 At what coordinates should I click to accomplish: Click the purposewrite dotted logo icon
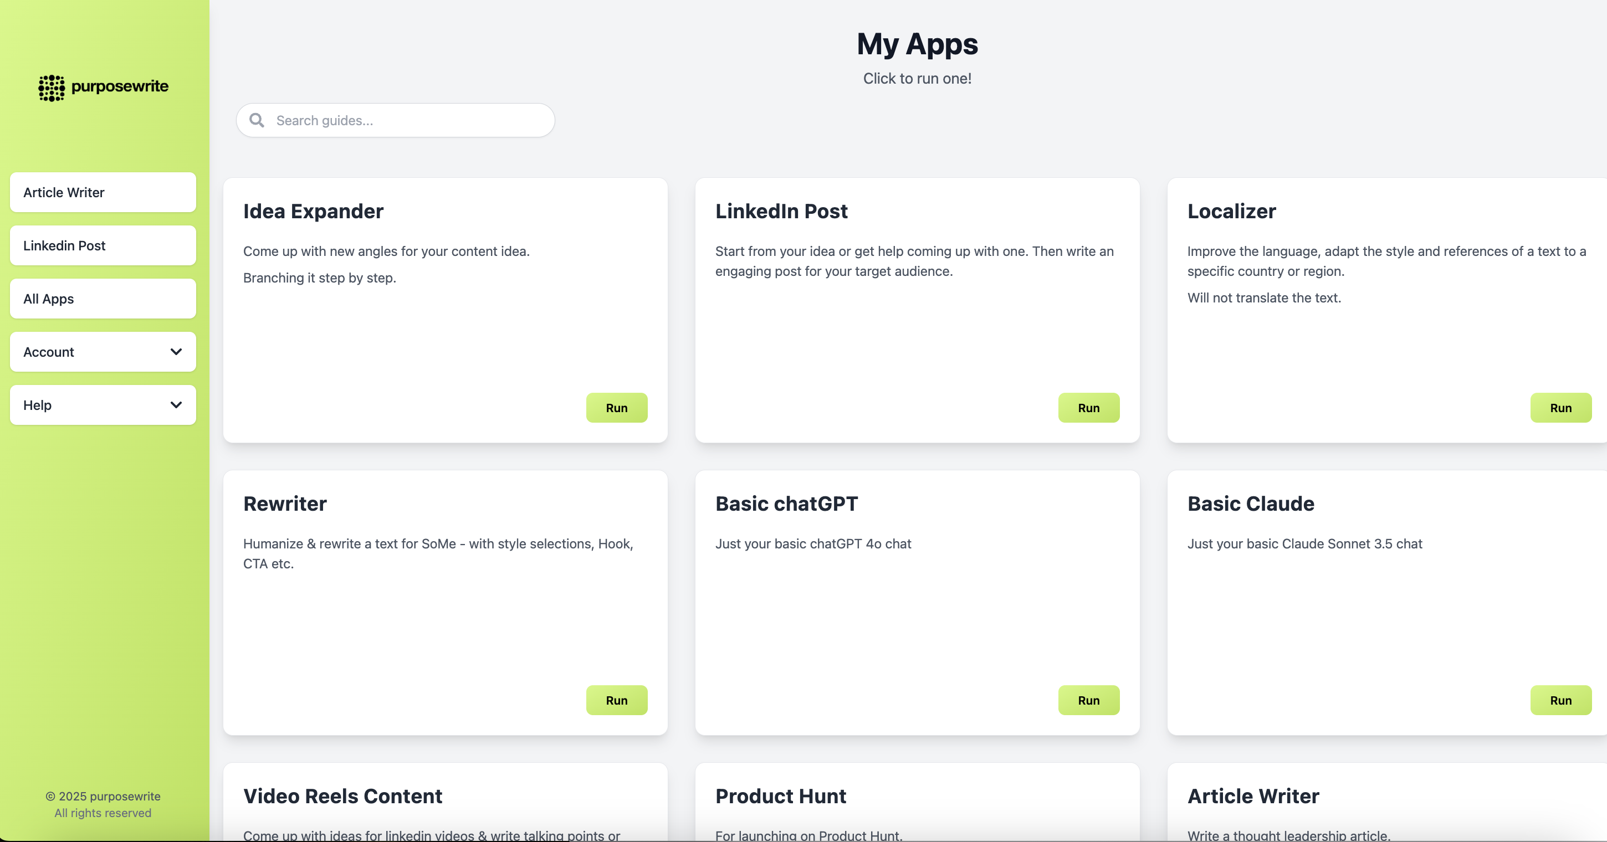(51, 88)
